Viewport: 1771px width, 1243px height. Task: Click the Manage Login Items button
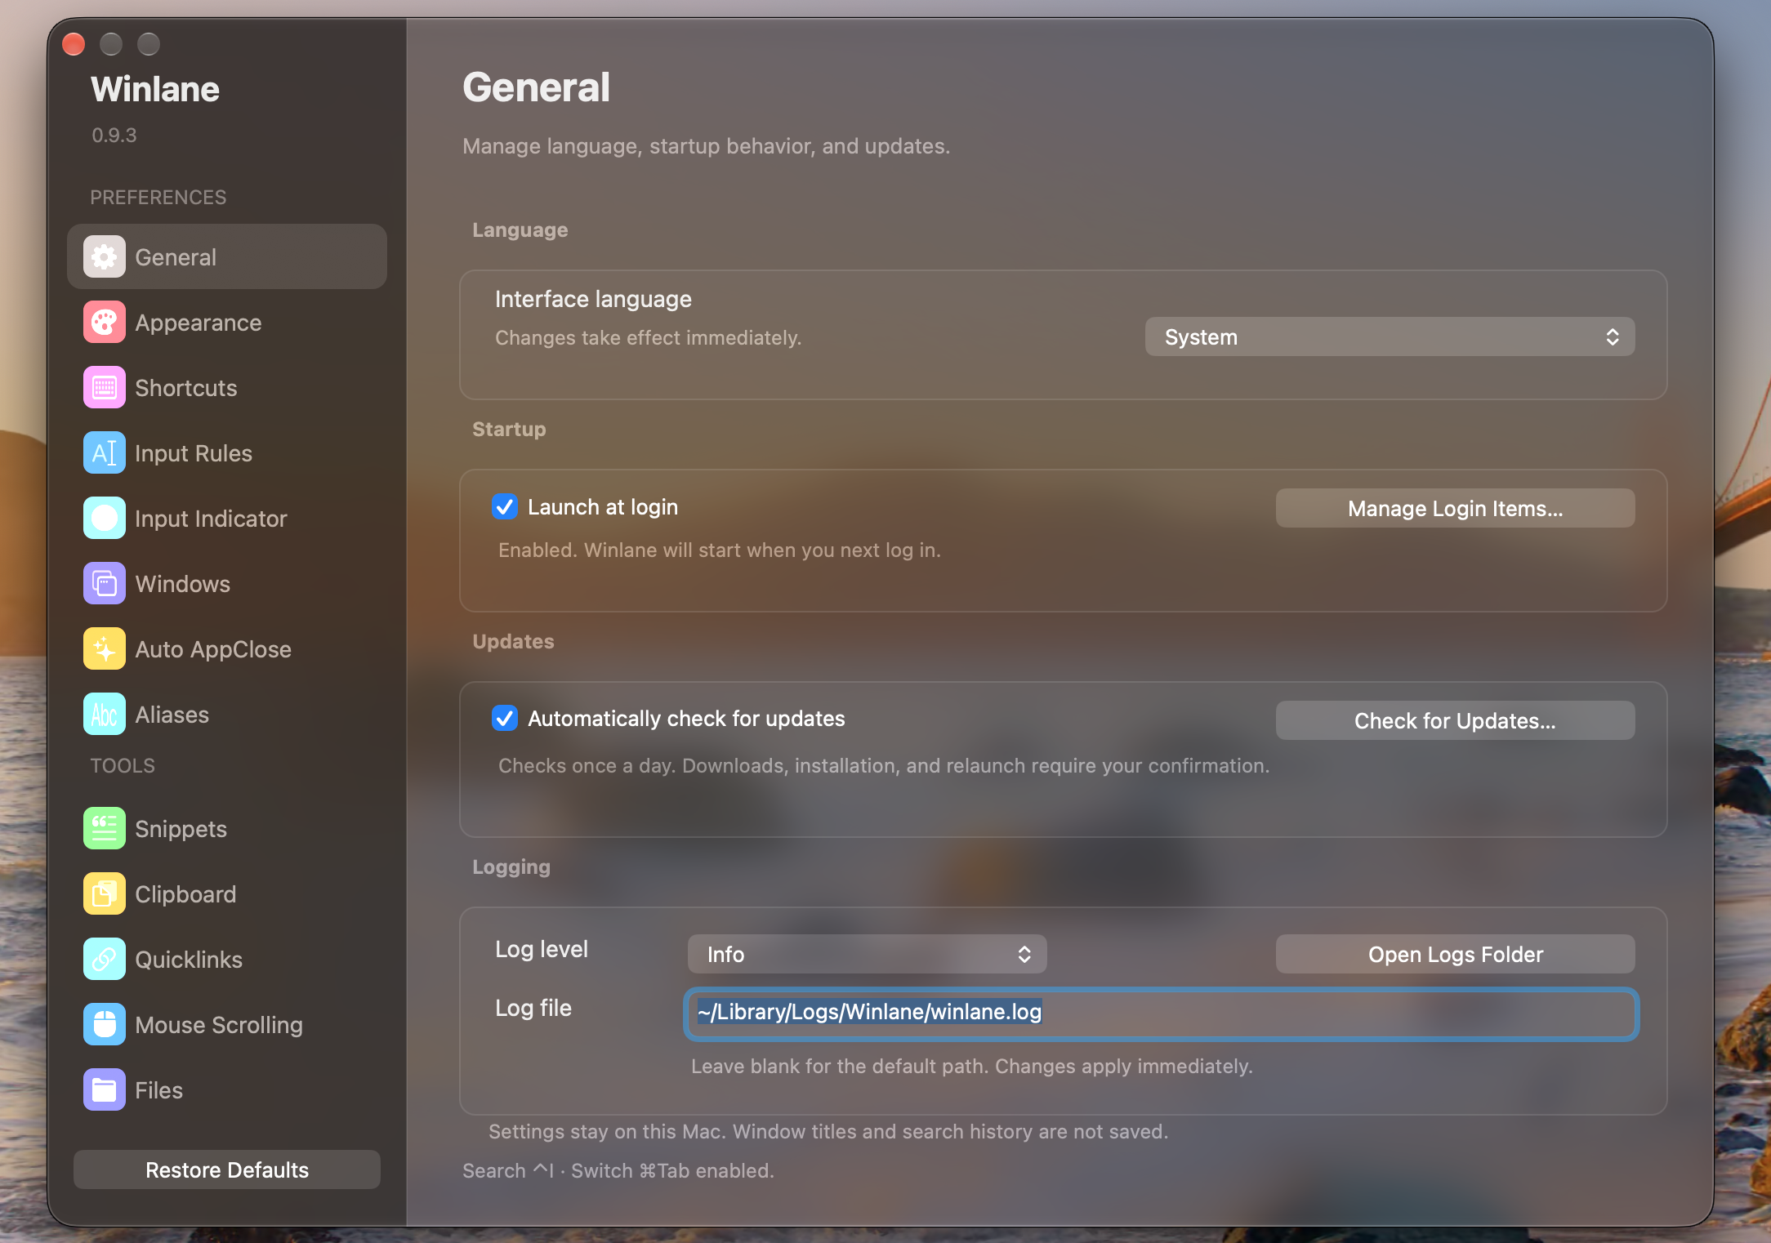pos(1455,509)
